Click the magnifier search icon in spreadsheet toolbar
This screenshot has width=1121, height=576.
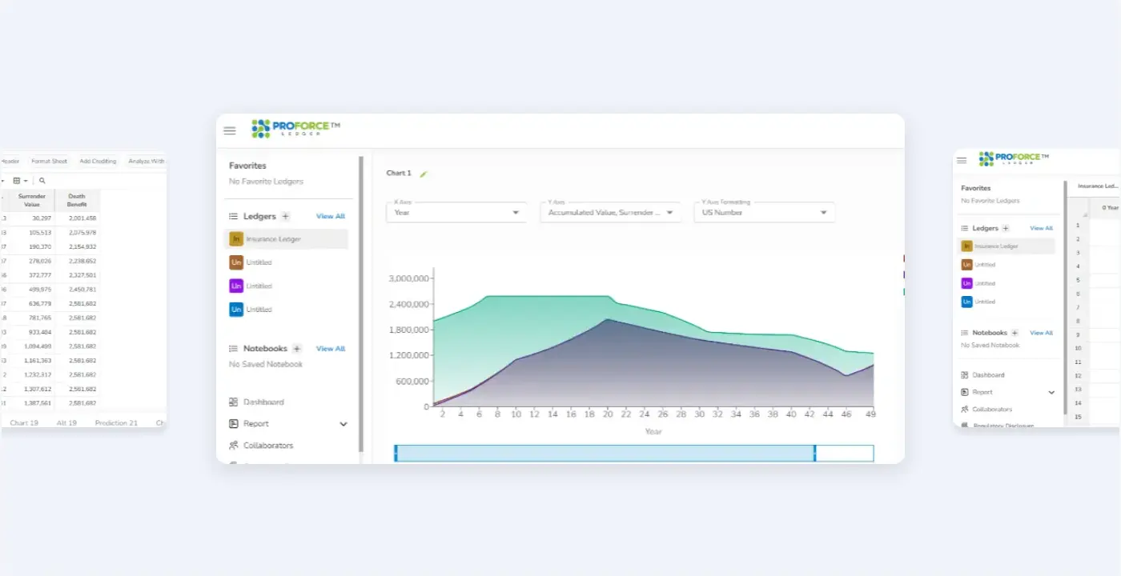pyautogui.click(x=42, y=181)
